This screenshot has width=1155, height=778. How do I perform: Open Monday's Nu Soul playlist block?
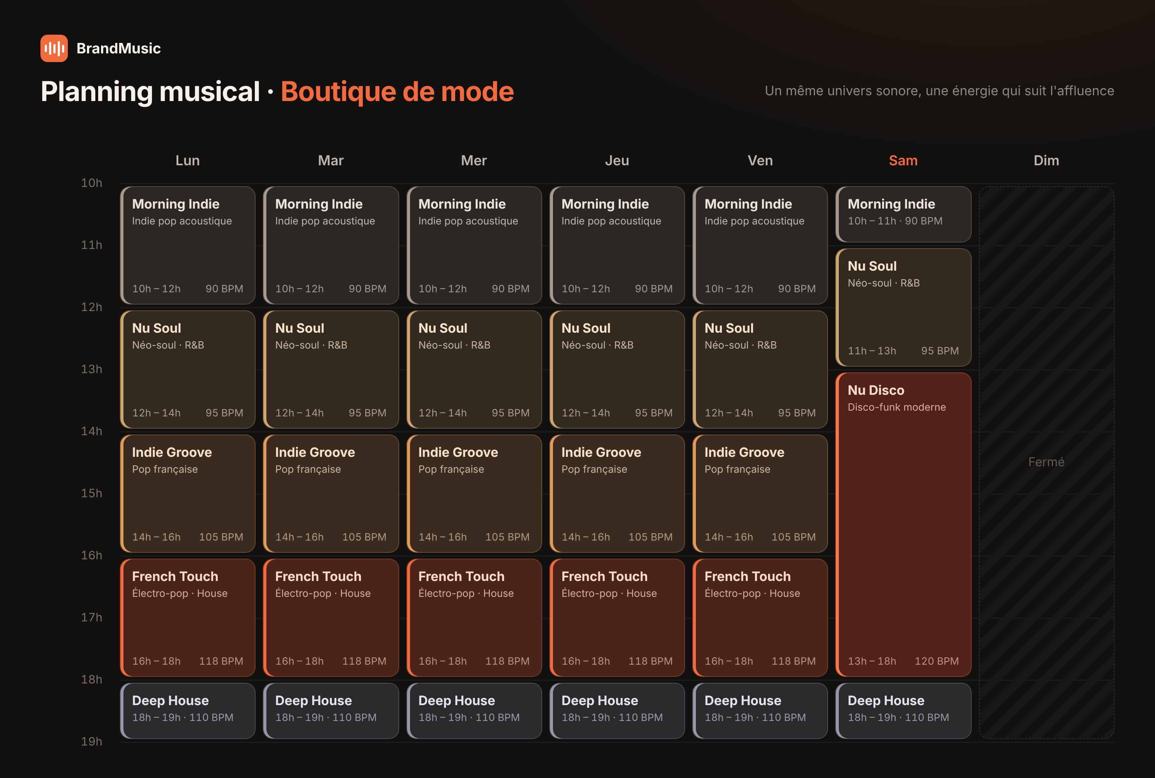tap(188, 369)
